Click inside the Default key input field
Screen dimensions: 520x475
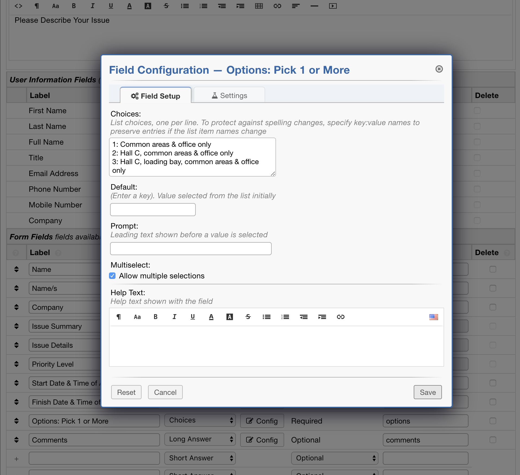pos(152,209)
